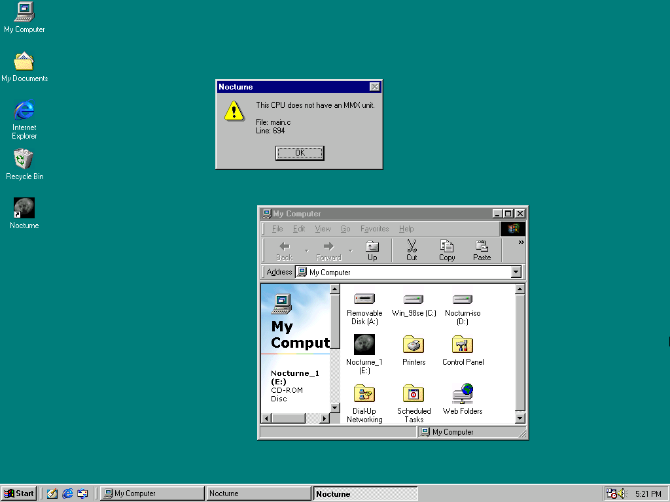
Task: Open the Favorites menu
Action: [x=374, y=229]
